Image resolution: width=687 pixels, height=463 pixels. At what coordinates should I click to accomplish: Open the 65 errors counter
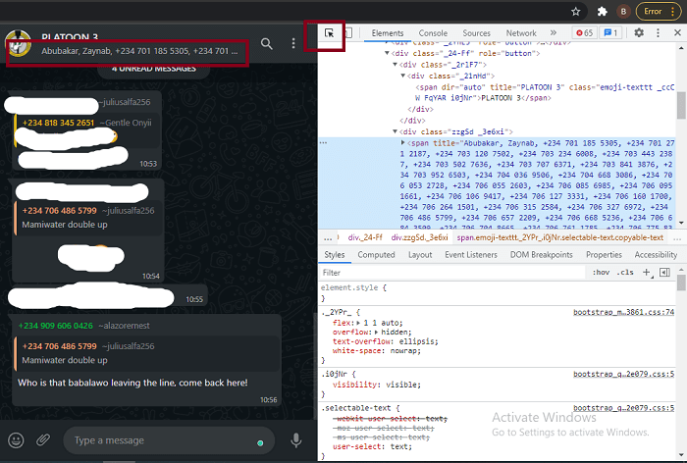click(585, 32)
